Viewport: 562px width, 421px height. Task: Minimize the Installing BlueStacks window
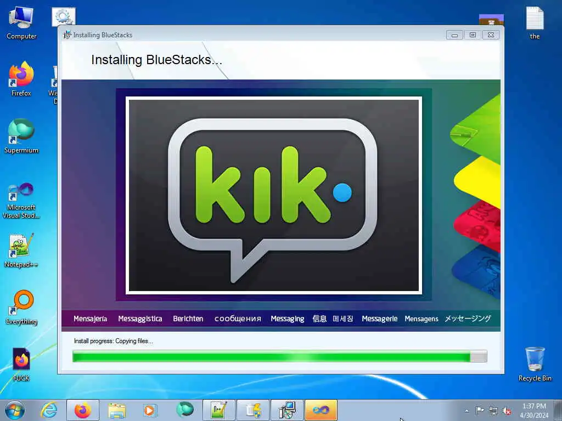(x=454, y=35)
